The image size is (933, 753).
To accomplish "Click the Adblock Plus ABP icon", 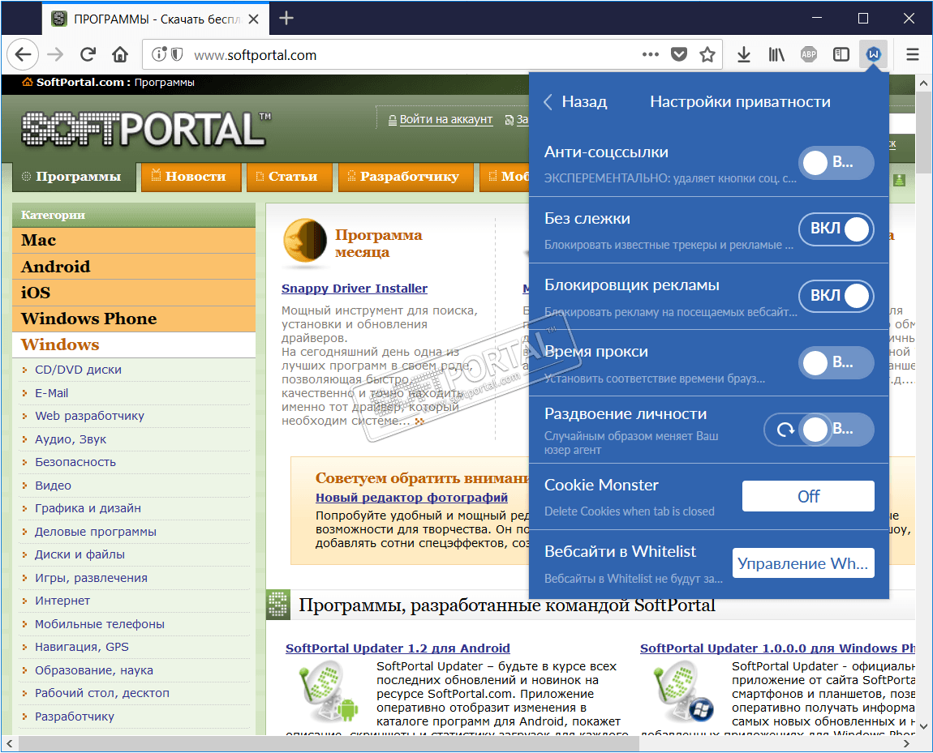I will pos(809,54).
